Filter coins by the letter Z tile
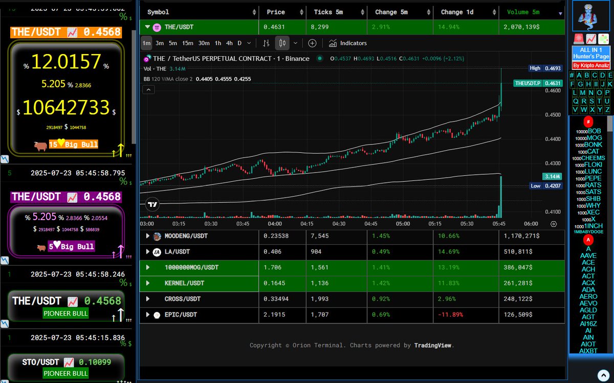Viewport: 614px width, 383px height. click(x=607, y=110)
